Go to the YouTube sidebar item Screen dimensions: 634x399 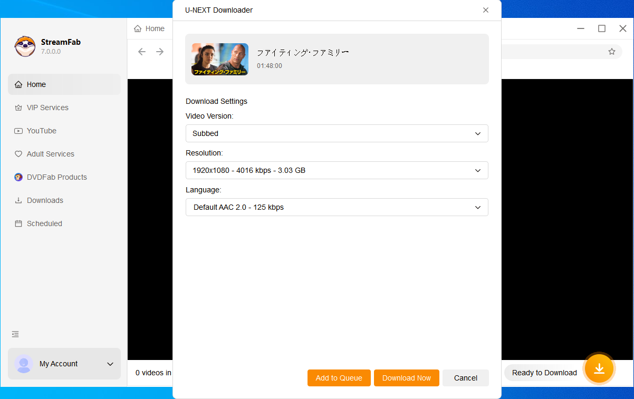(41, 131)
